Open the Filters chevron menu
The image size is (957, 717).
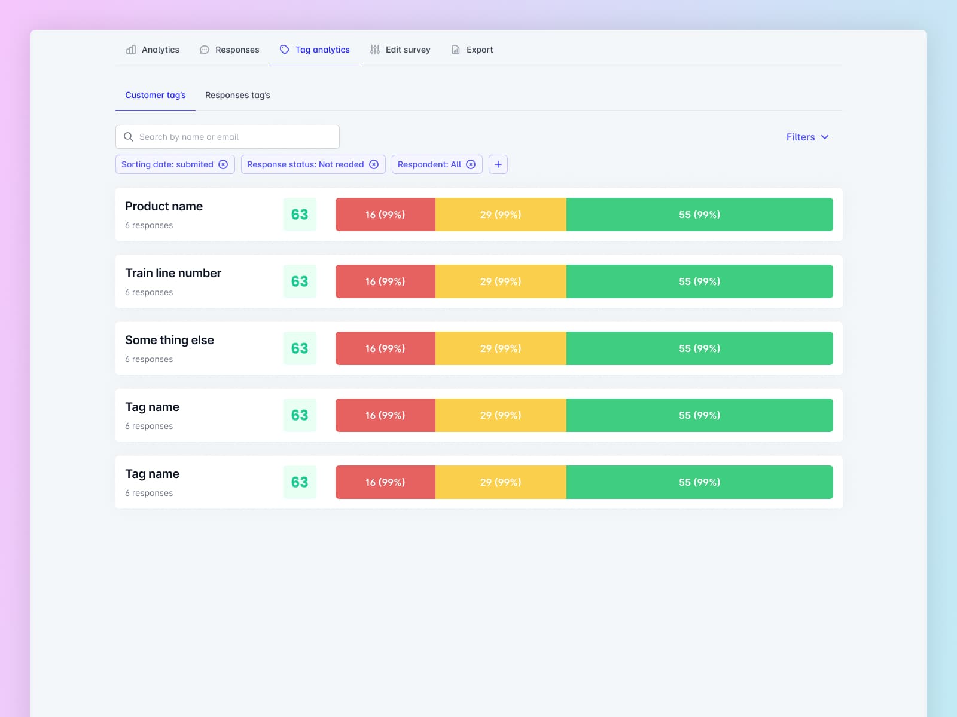click(x=825, y=137)
